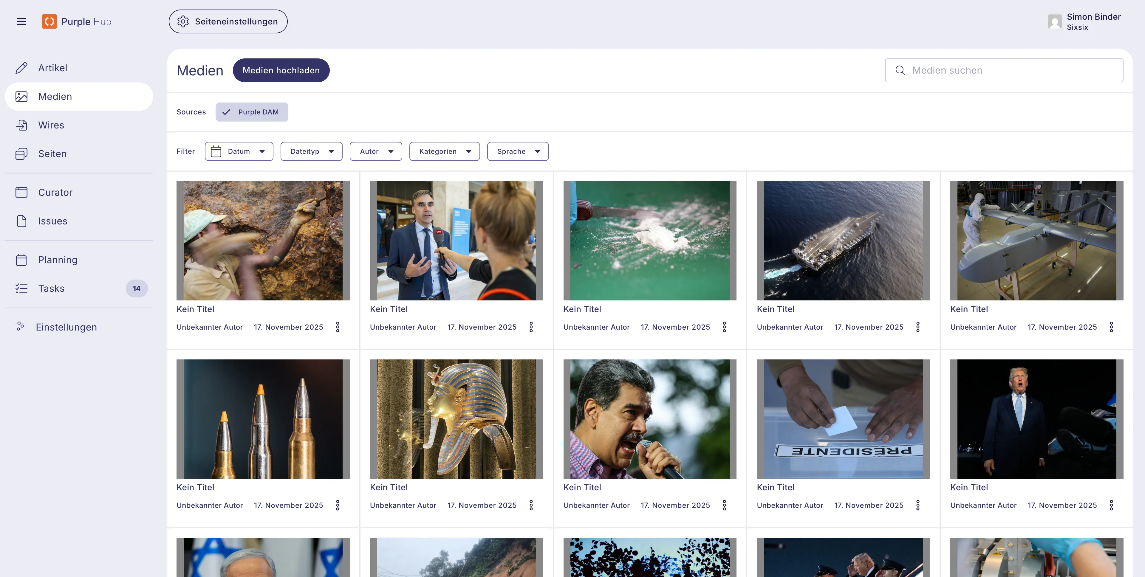
Task: Click the Simon Binder username
Action: pos(1093,17)
